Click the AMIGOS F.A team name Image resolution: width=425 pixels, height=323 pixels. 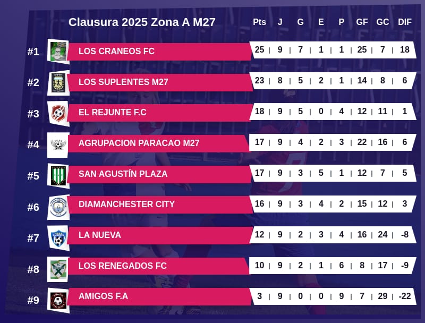[x=103, y=296]
